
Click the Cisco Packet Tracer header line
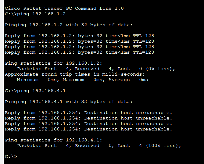[x=64, y=9]
